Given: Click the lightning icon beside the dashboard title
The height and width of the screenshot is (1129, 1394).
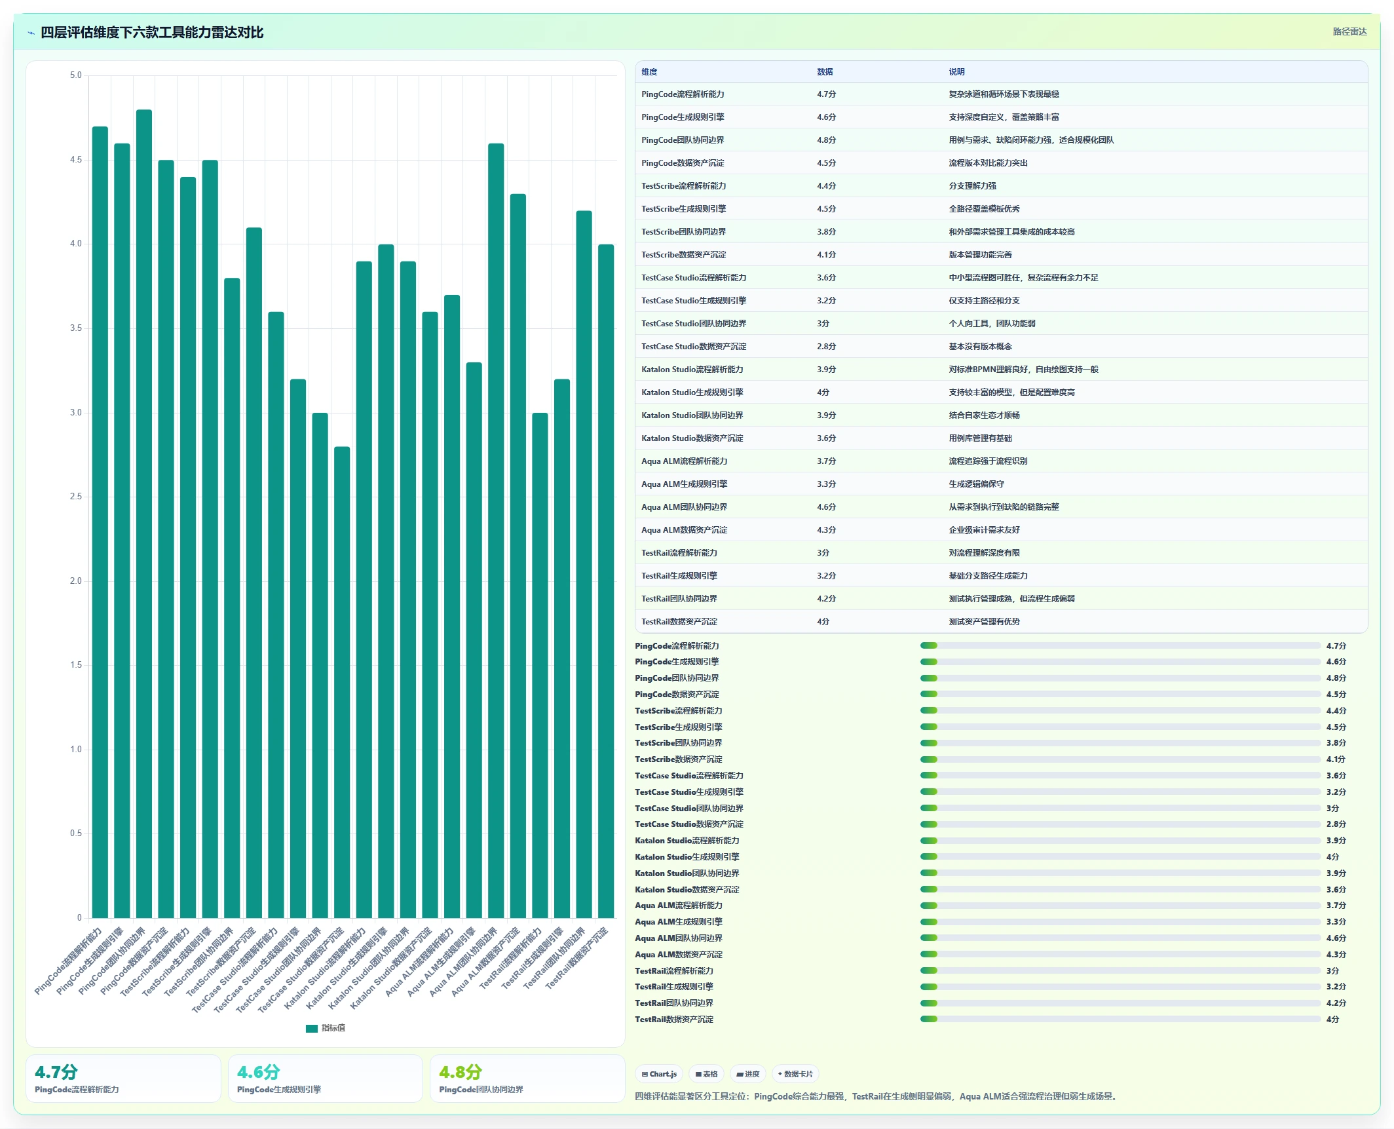Looking at the screenshot, I should tap(31, 33).
